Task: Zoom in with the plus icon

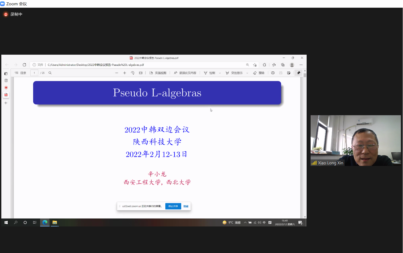Action: click(125, 73)
